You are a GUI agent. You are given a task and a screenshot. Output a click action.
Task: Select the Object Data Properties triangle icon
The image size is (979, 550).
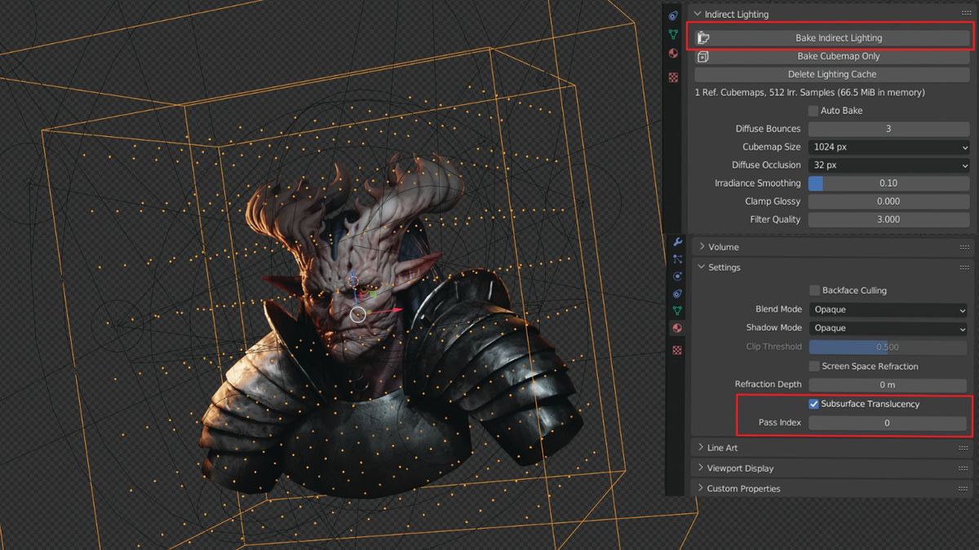click(x=678, y=310)
